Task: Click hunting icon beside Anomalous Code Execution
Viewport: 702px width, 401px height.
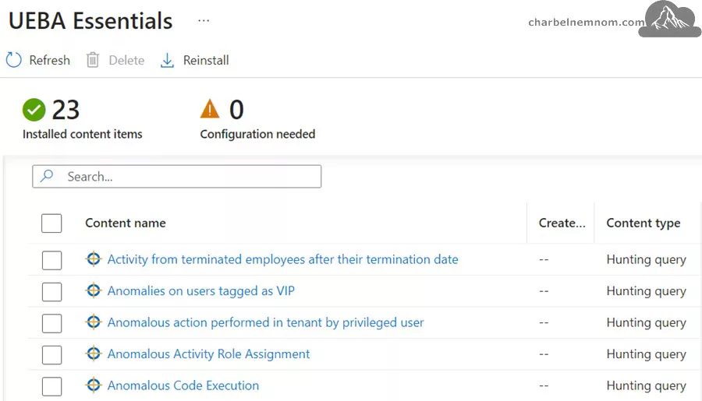Action: pyautogui.click(x=94, y=385)
